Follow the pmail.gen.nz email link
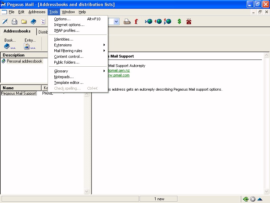Screen dimensions: 270x203 coord(119,71)
